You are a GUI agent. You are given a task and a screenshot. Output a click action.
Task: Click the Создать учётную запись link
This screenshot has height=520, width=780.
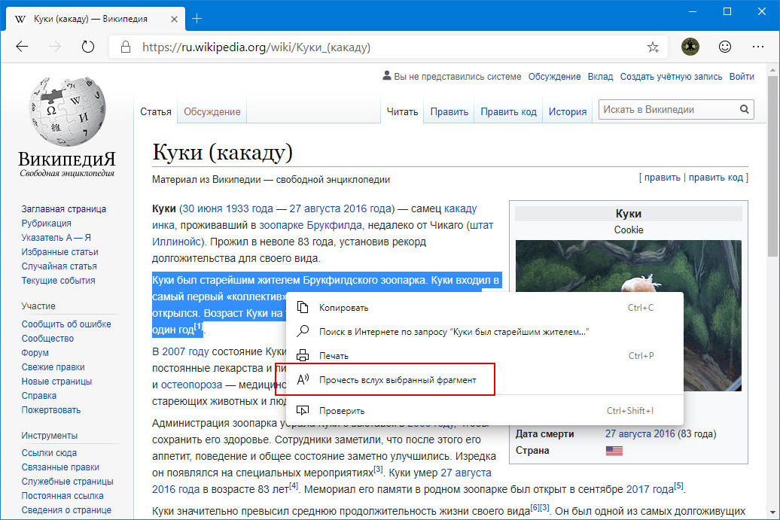click(x=671, y=77)
